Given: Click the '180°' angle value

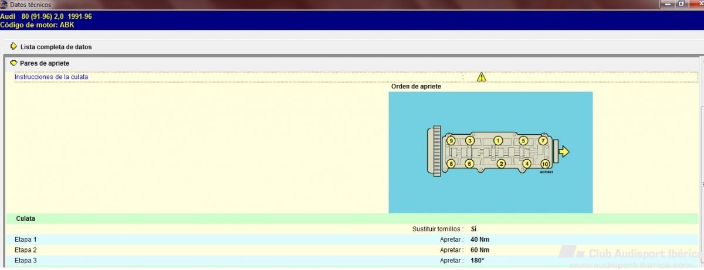Looking at the screenshot, I should coord(478,261).
